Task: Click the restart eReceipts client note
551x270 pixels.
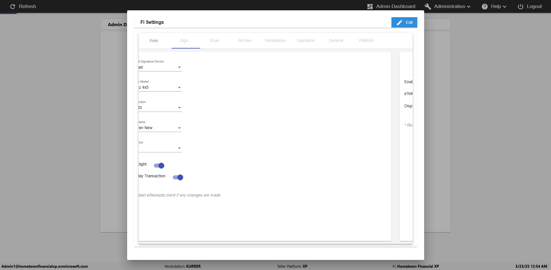Action: (180, 195)
